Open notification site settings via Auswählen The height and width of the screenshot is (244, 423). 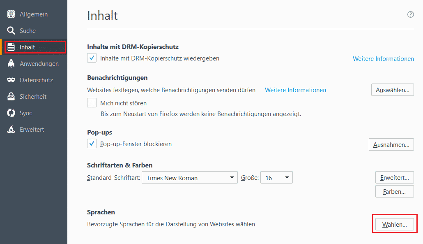pyautogui.click(x=392, y=90)
